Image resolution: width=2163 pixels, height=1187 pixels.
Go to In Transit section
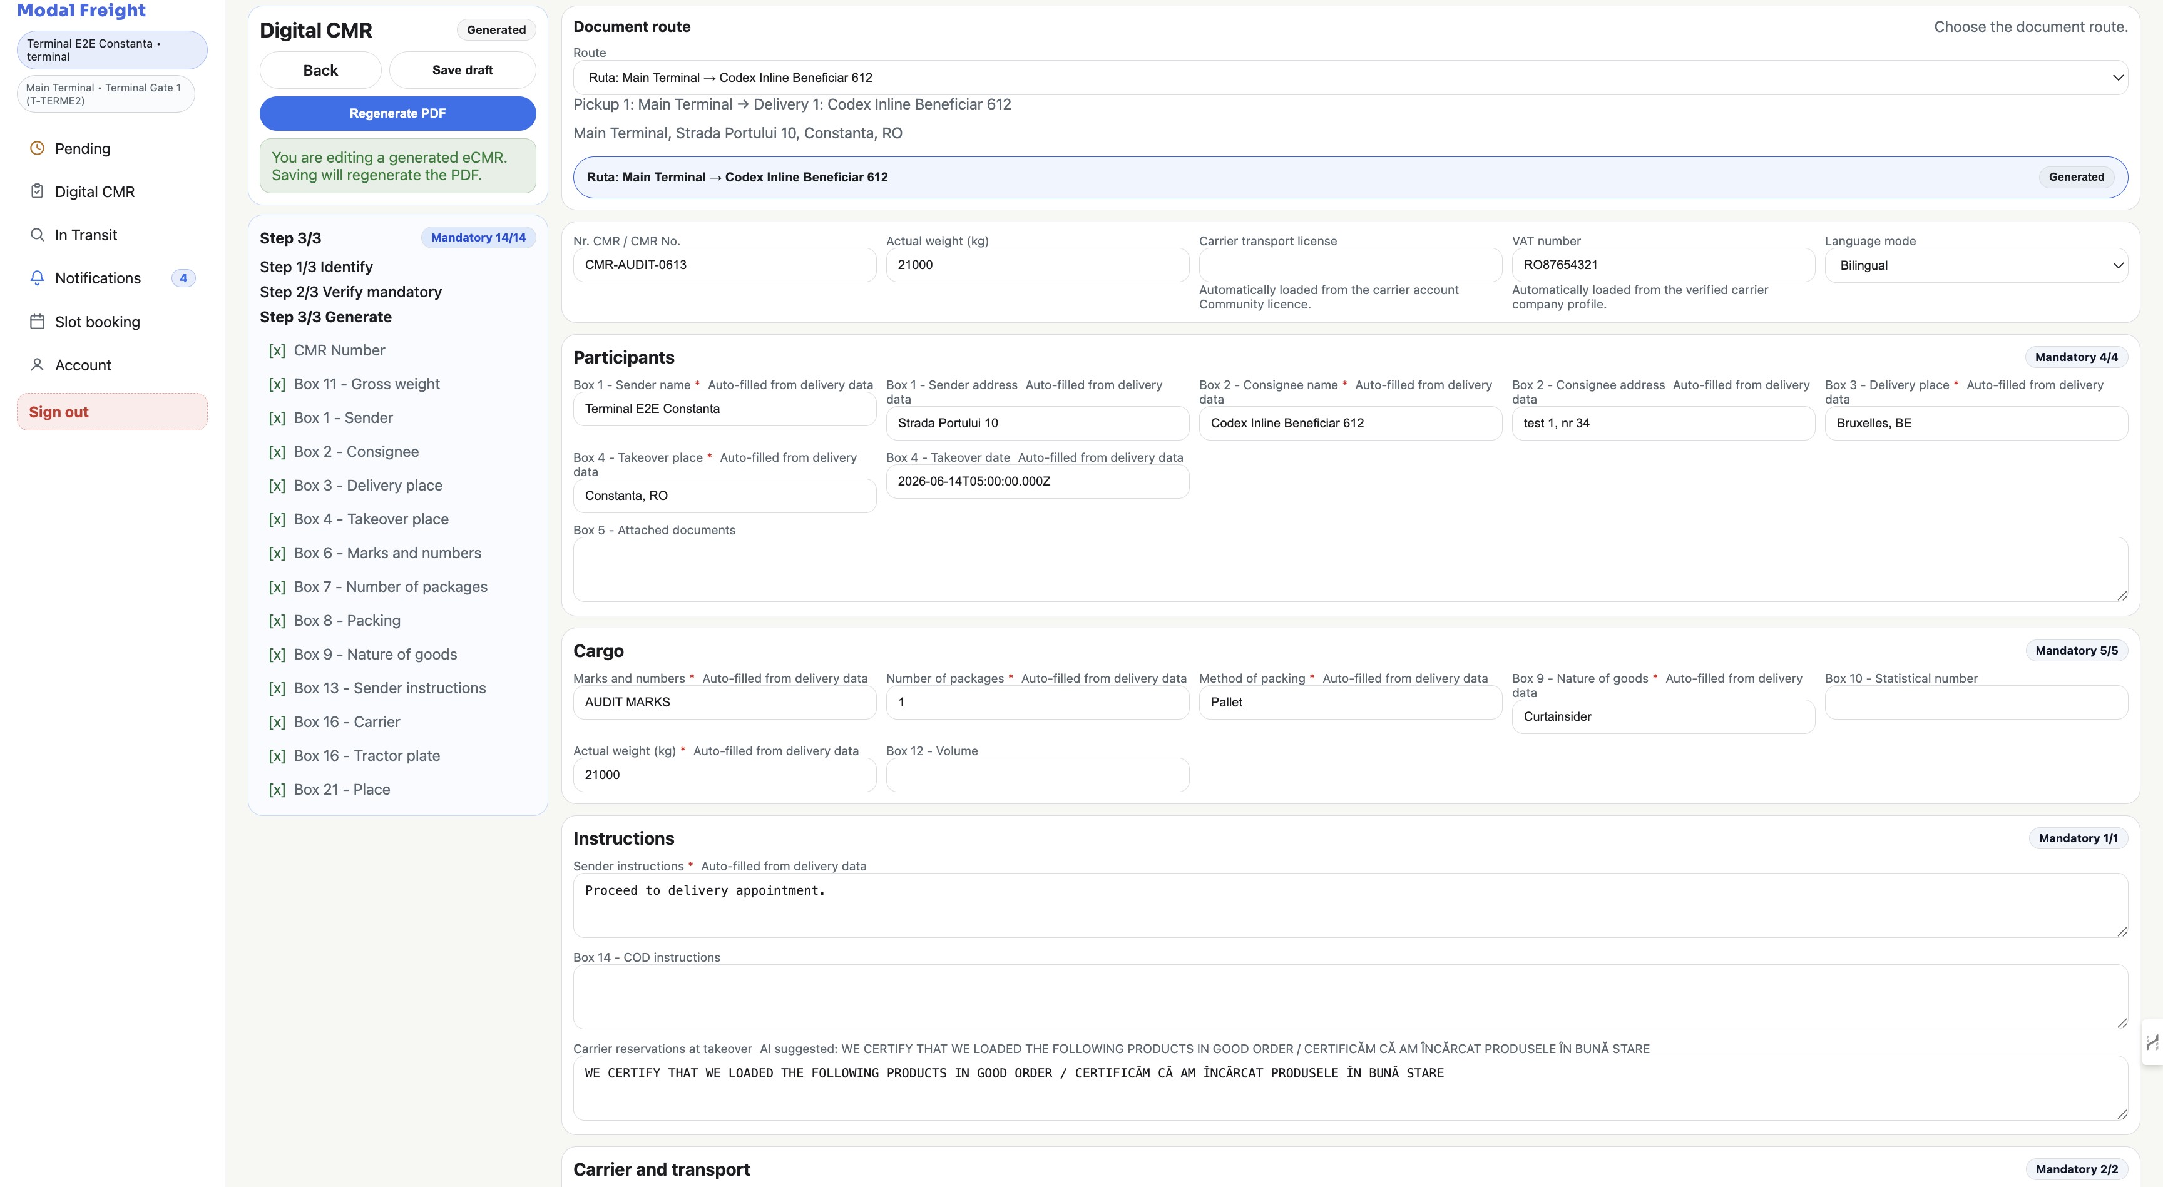pyautogui.click(x=111, y=235)
